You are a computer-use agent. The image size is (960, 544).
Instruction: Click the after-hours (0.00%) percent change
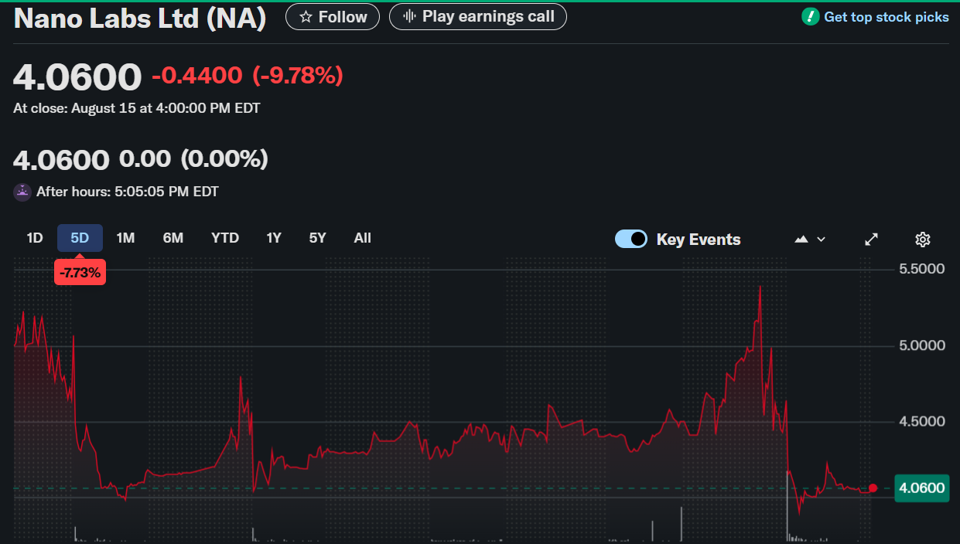pos(224,159)
